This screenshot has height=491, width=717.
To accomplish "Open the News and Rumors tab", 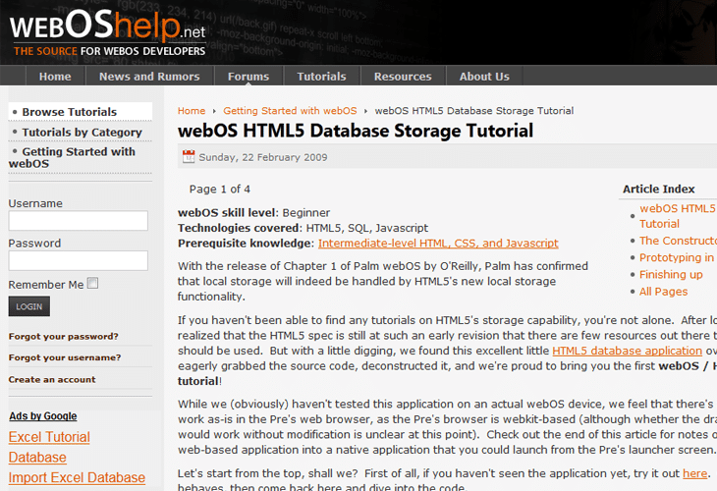I will [x=149, y=77].
